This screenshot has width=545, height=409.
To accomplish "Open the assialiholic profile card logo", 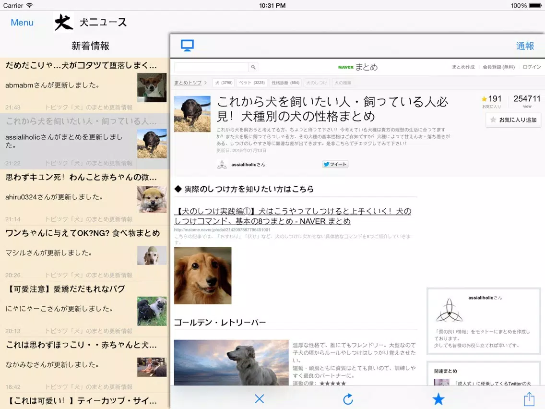I will [449, 310].
